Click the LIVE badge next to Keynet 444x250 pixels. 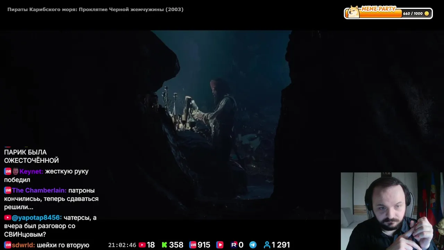click(8, 172)
